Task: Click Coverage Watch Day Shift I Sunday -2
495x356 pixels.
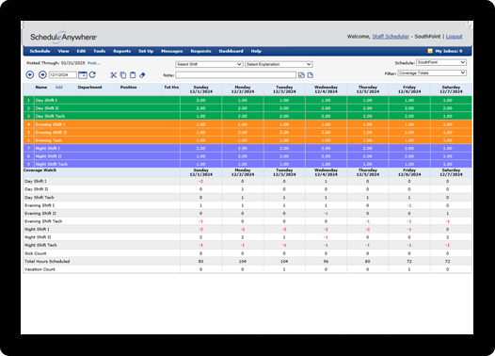Action: click(200, 182)
